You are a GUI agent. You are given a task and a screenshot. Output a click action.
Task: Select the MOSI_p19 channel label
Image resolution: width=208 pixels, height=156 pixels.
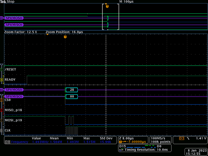(x=13, y=120)
